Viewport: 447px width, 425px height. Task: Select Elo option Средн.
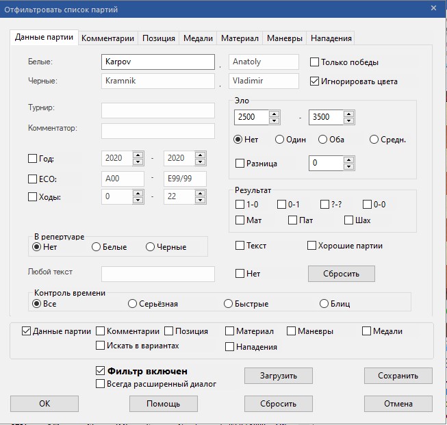tap(374, 140)
